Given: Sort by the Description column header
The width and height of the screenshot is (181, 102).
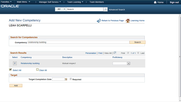Looking at the screenshot, I should point(67,57).
